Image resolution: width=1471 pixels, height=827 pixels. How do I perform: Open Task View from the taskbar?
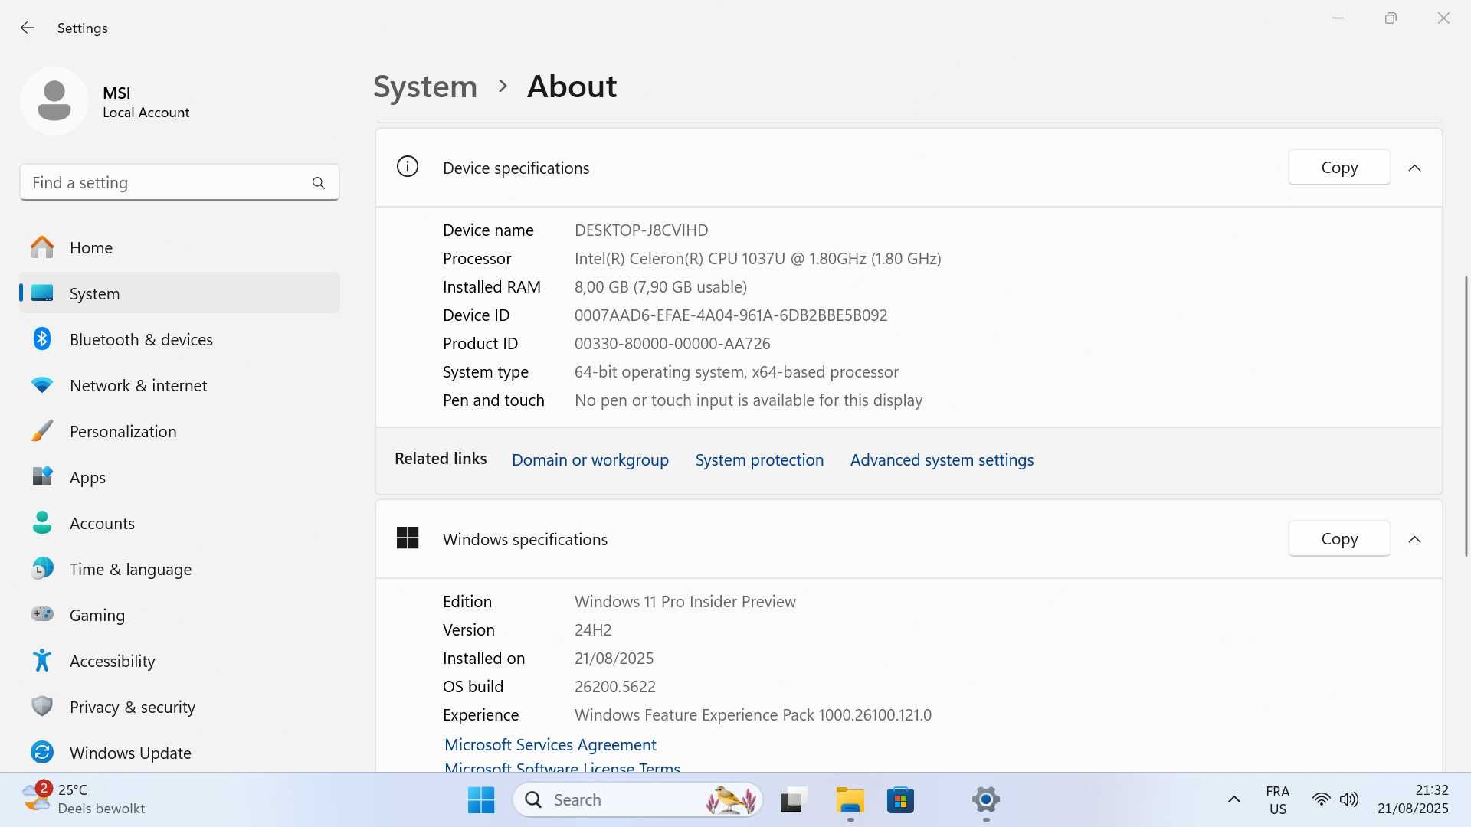(x=794, y=800)
